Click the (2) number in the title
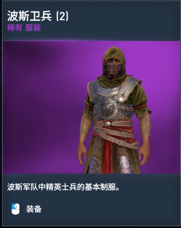 (62, 16)
